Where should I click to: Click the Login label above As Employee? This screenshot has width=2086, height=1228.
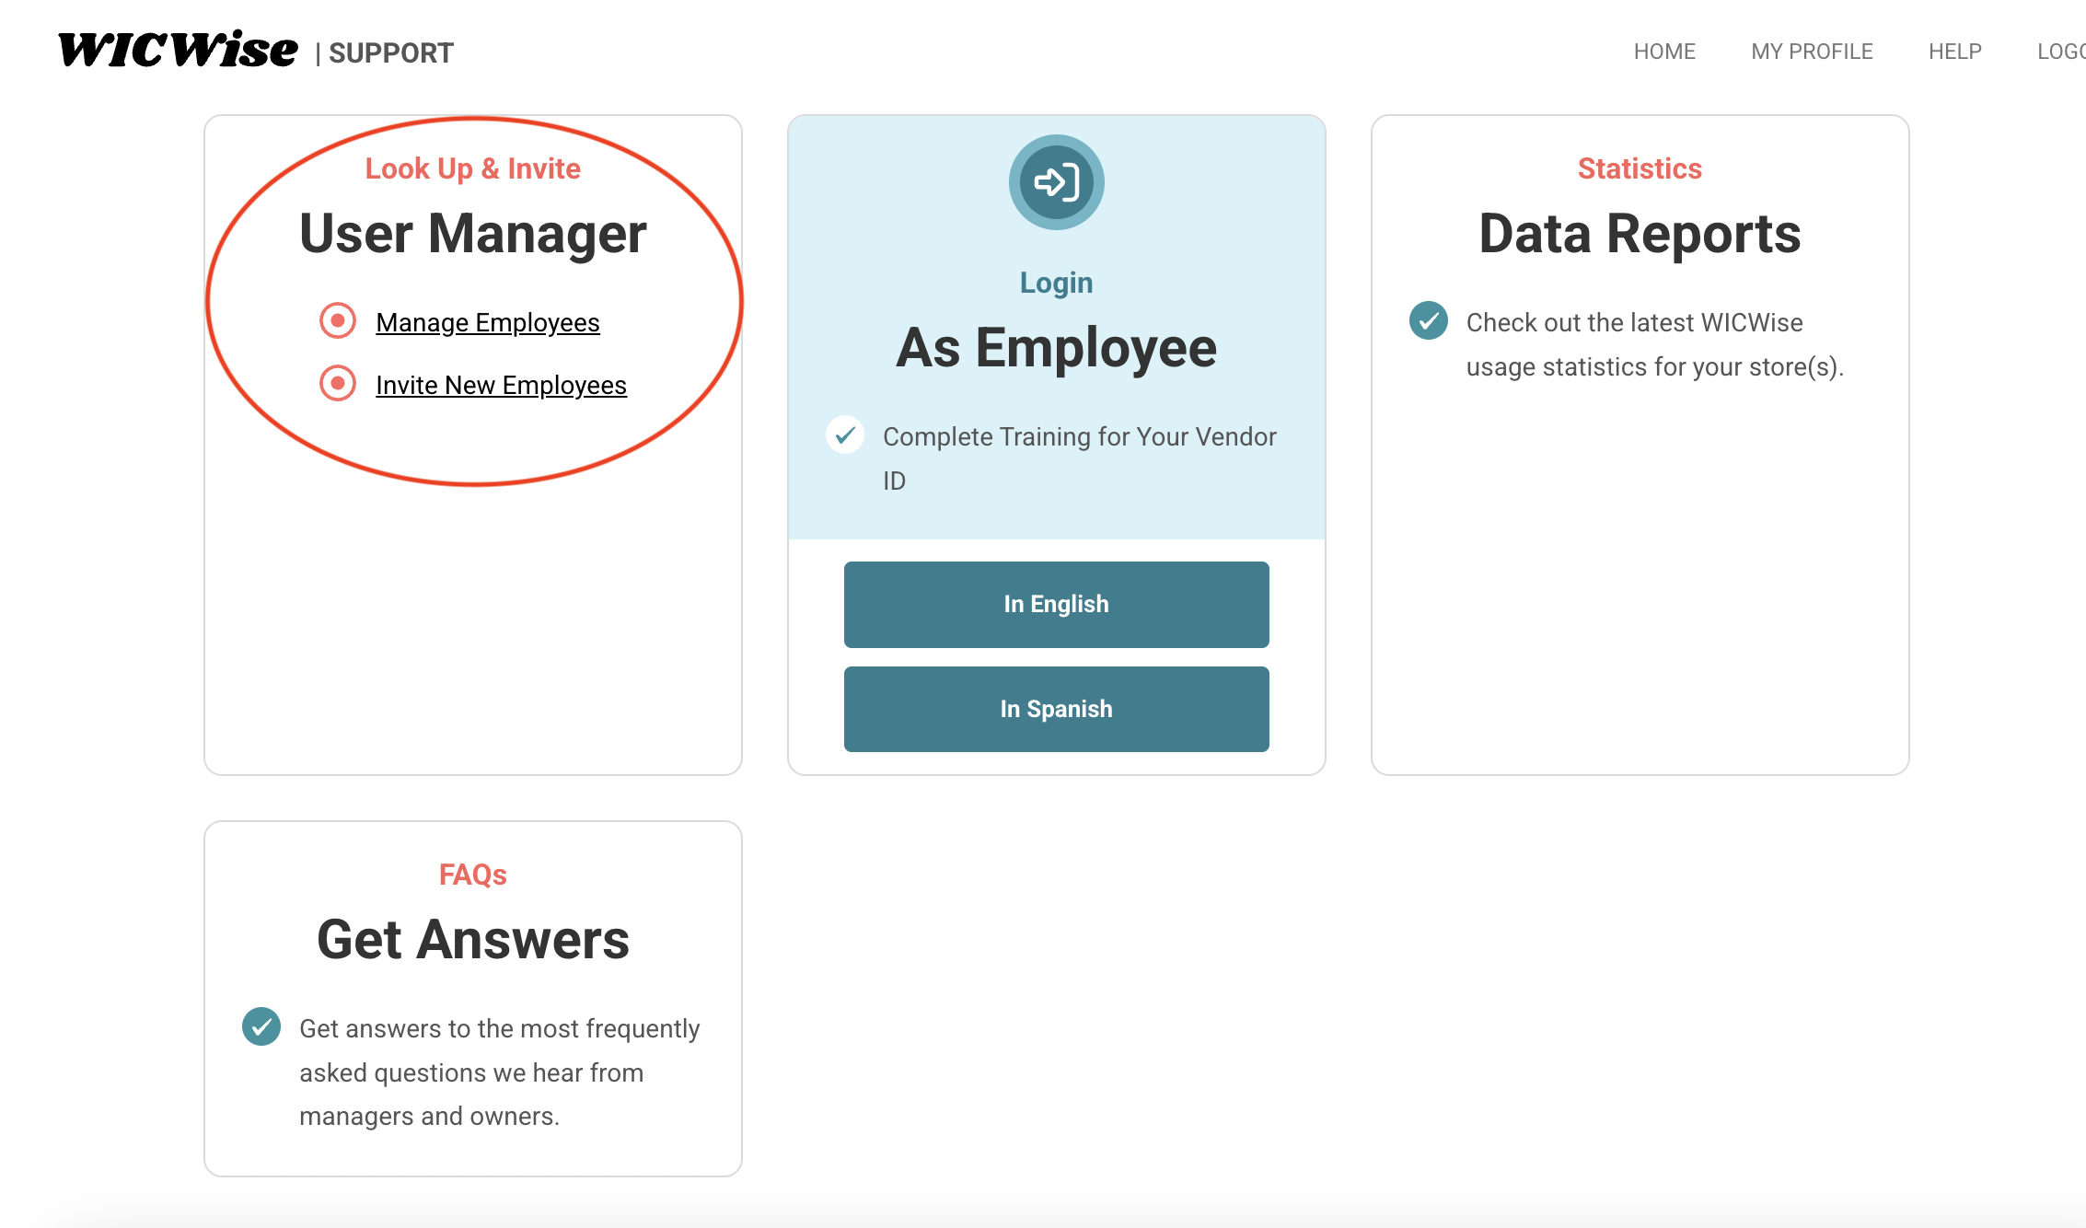[x=1056, y=283]
